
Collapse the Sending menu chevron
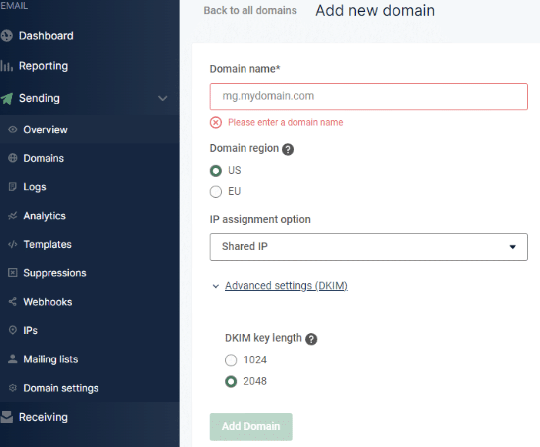coord(162,98)
